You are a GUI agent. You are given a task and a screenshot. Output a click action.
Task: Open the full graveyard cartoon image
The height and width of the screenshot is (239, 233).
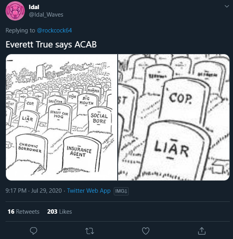tap(62, 117)
